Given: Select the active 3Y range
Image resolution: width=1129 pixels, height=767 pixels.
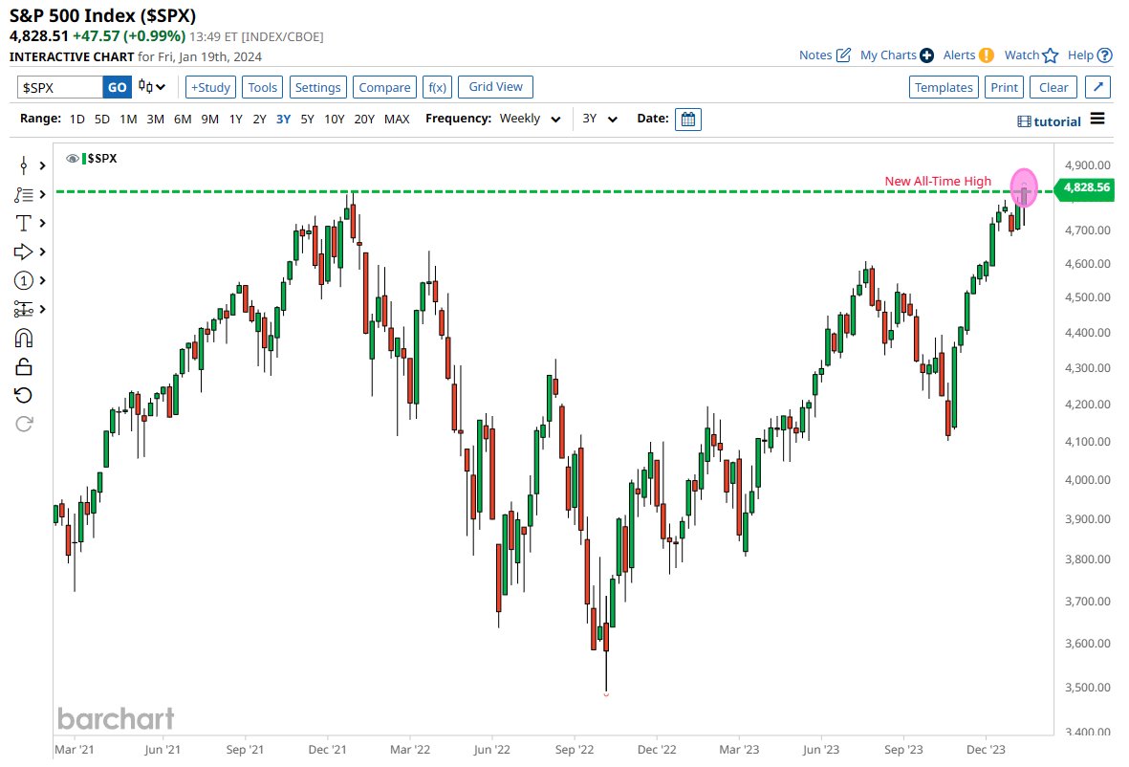Looking at the screenshot, I should (x=283, y=119).
